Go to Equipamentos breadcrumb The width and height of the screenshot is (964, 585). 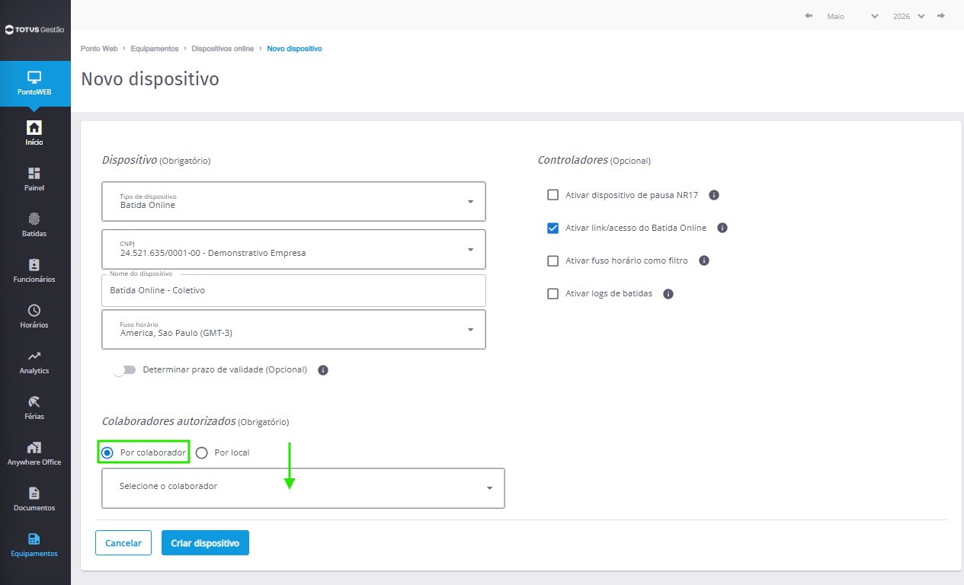tap(155, 49)
